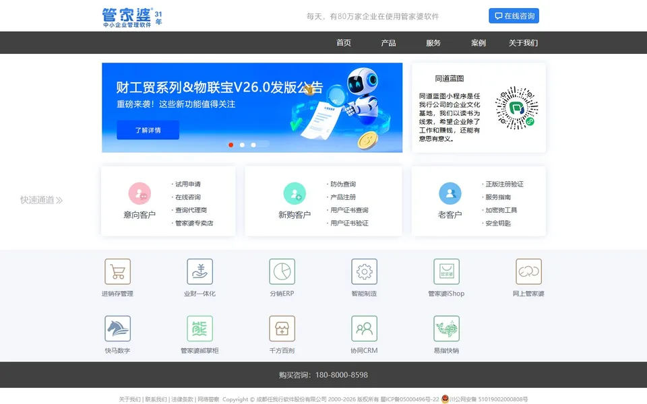Viewport: 647px width, 404px height.
Task: Click the 在线咨询 button in header
Action: 514,16
